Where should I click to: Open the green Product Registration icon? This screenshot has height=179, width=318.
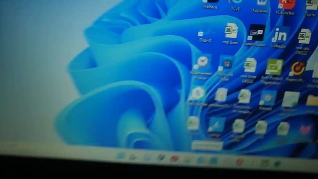tap(274, 67)
